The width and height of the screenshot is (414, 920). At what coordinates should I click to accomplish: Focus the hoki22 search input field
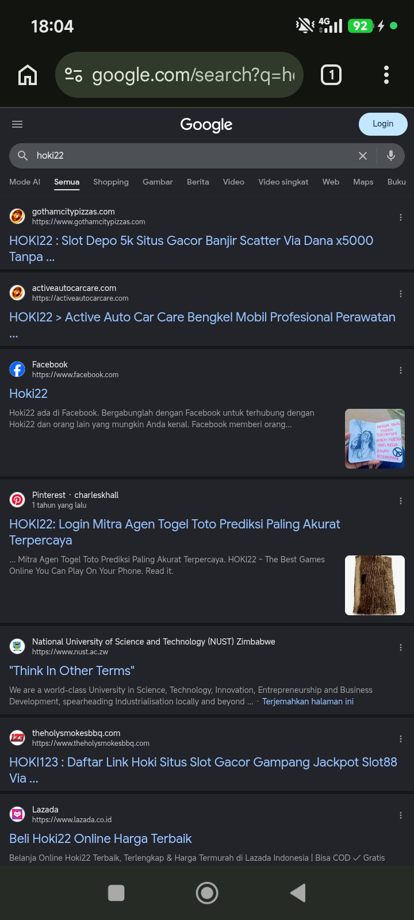pyautogui.click(x=190, y=156)
